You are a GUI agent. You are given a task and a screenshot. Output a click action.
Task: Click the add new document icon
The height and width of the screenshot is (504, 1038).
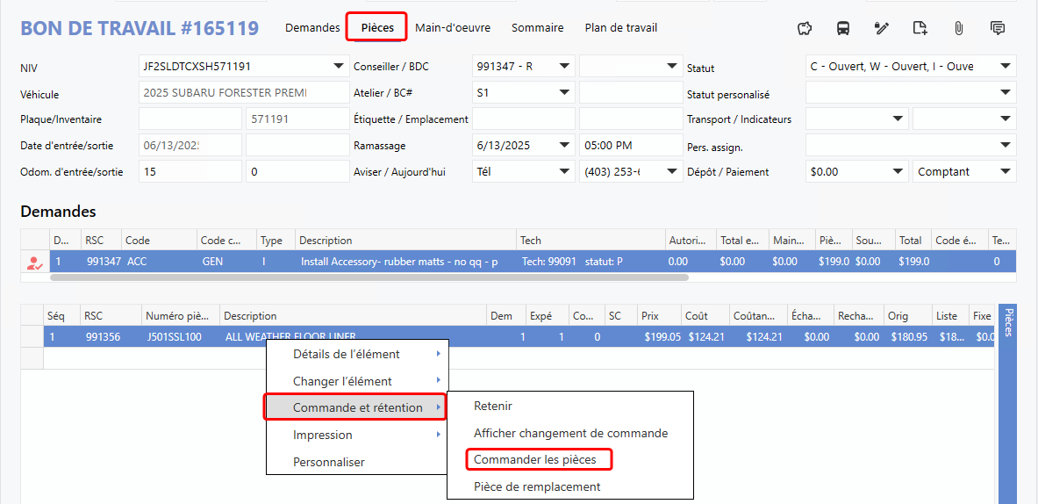tap(920, 28)
